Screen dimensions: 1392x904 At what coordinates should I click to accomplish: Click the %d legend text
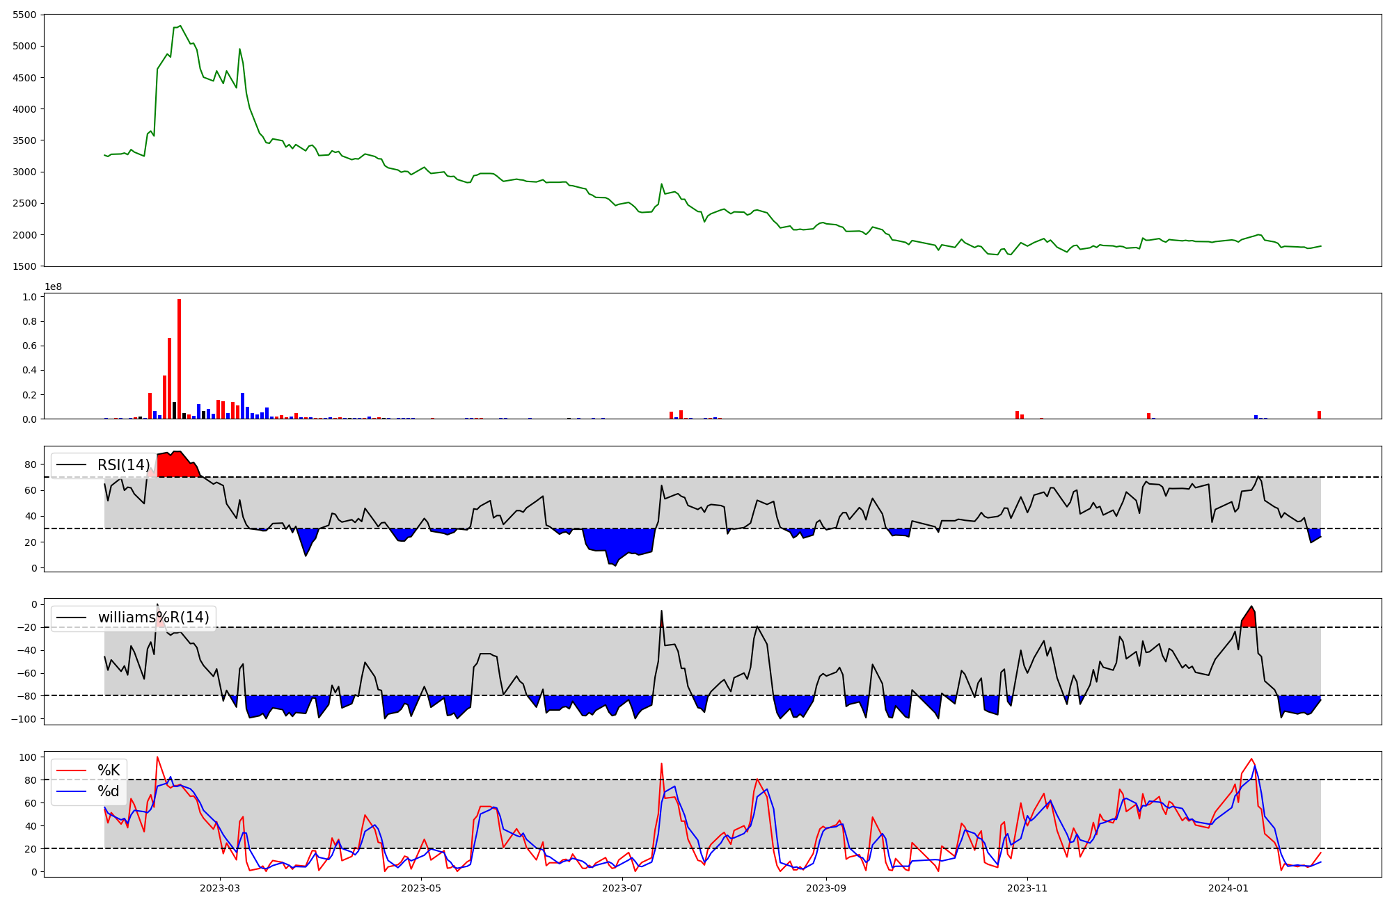click(109, 791)
